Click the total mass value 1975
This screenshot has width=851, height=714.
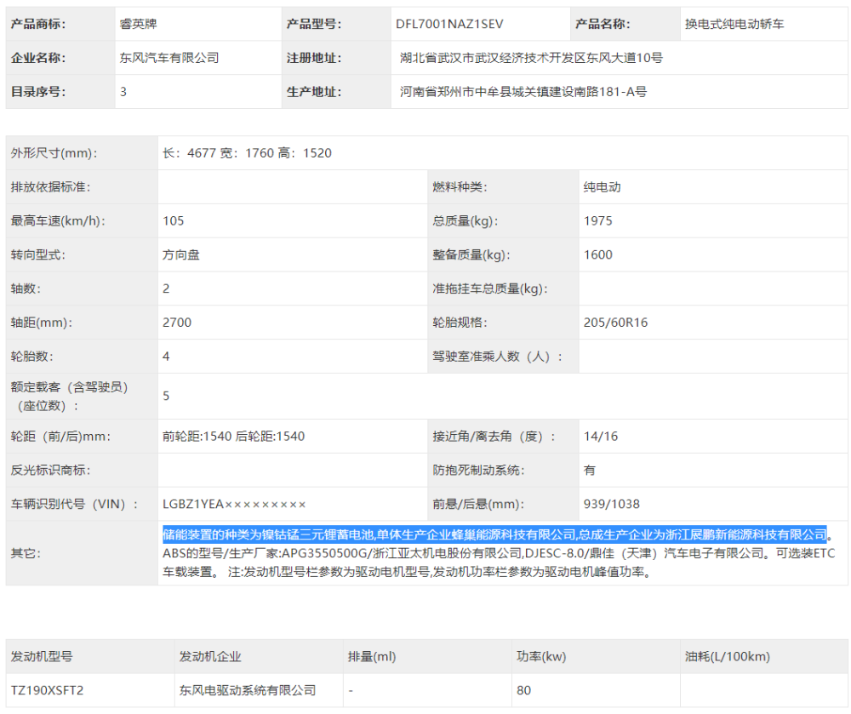point(597,220)
